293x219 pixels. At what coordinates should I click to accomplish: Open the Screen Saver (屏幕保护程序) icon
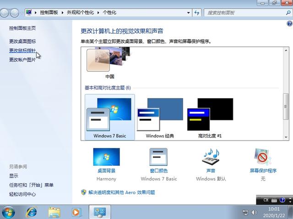[x=263, y=157]
